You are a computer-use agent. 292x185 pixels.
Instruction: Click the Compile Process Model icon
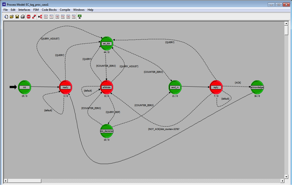point(80,17)
